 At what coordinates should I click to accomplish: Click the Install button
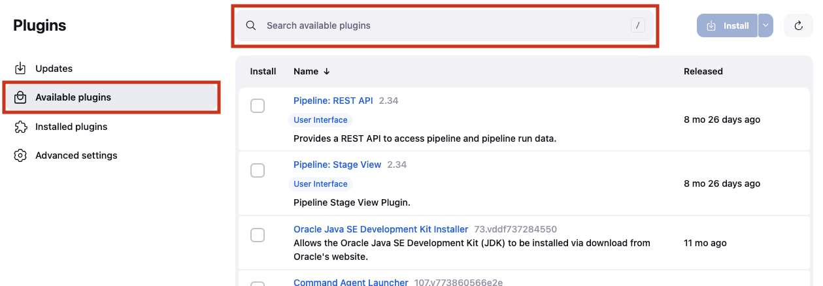click(728, 25)
